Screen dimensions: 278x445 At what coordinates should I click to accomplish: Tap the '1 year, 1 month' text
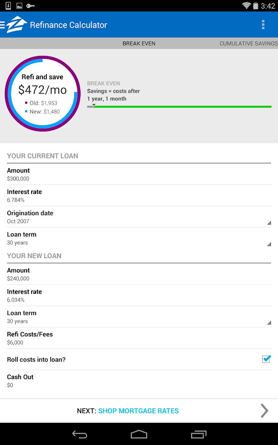click(x=107, y=99)
